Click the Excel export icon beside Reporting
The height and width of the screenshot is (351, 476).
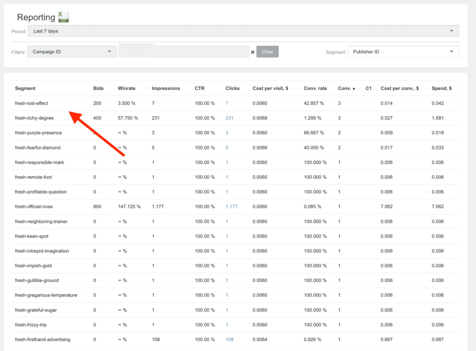[x=63, y=18]
